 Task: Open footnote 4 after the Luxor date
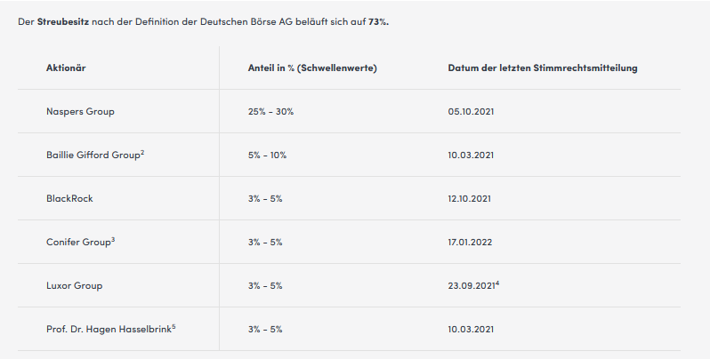click(497, 283)
